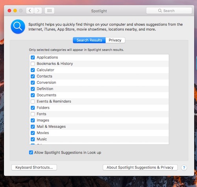Click the 'Only selected categories' description text
This screenshot has height=187, width=197.
tap(76, 50)
